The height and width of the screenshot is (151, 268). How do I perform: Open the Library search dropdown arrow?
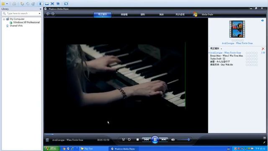click(39, 13)
